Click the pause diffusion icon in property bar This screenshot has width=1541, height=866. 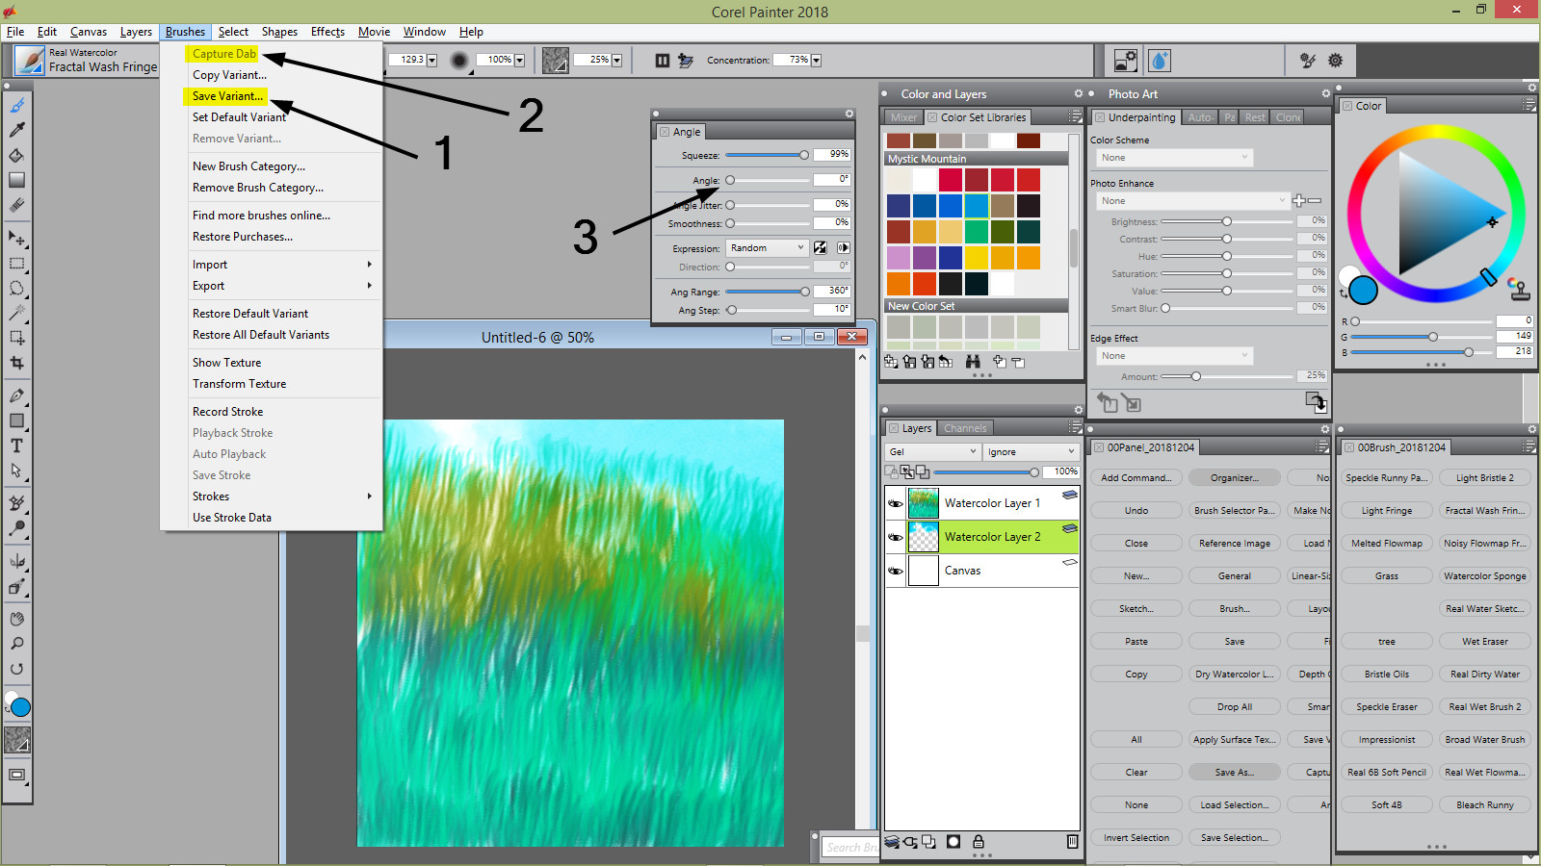(x=662, y=61)
